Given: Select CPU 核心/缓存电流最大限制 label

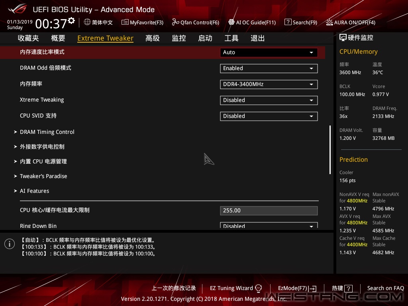Looking at the screenshot, I should point(55,210).
